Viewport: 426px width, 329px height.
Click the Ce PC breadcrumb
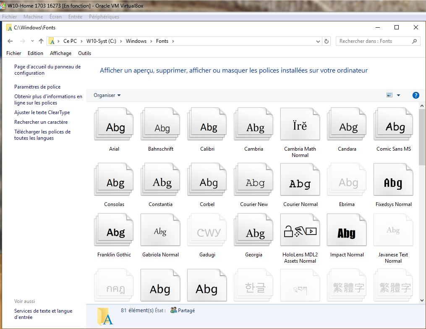pos(70,41)
